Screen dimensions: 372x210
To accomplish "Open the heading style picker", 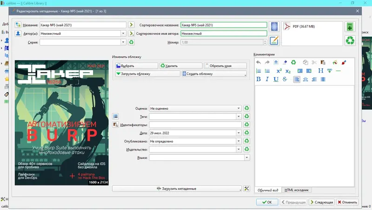I will tap(321, 71).
